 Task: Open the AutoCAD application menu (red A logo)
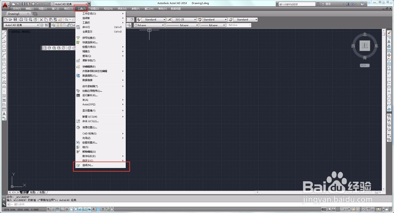point(5,5)
